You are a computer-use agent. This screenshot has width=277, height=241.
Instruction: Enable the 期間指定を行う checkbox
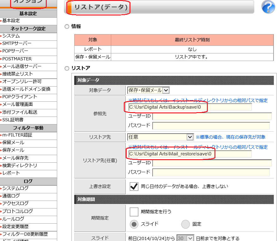click(134, 211)
